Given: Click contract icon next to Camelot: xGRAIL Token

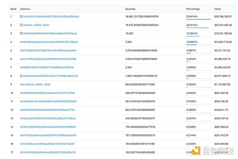Looking at the screenshot, I should click(x=21, y=25).
